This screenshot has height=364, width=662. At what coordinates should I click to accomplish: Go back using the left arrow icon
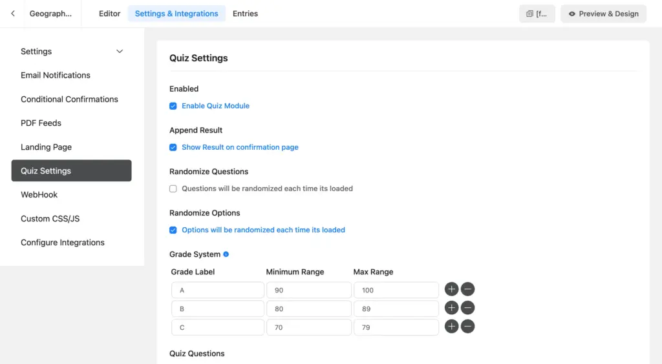[x=13, y=14]
